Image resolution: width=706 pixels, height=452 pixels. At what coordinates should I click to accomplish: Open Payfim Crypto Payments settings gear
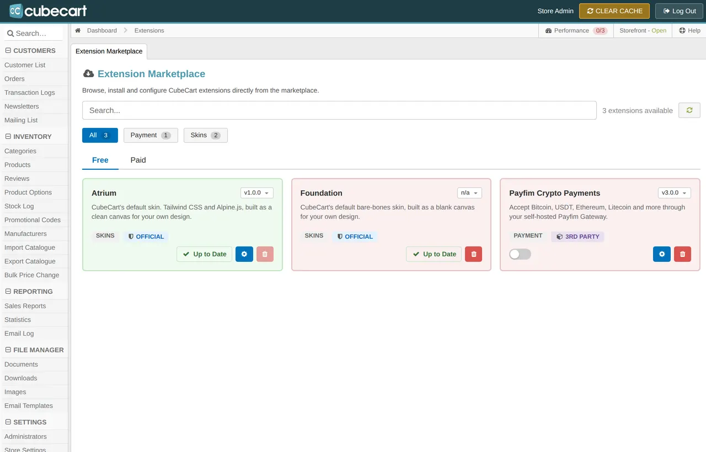(662, 254)
